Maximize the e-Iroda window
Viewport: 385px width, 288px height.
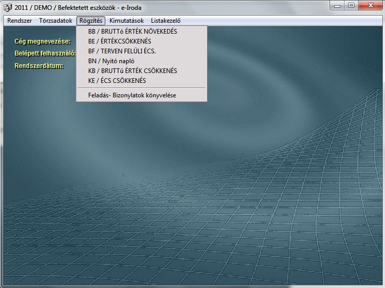351,6
